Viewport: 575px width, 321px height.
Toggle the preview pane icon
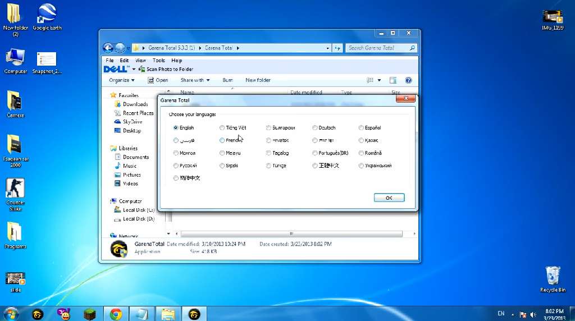pos(393,80)
